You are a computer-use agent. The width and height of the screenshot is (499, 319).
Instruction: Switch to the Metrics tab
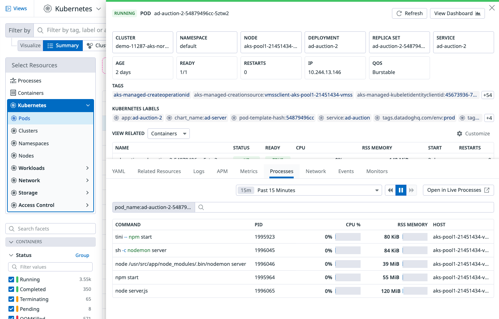tap(249, 171)
